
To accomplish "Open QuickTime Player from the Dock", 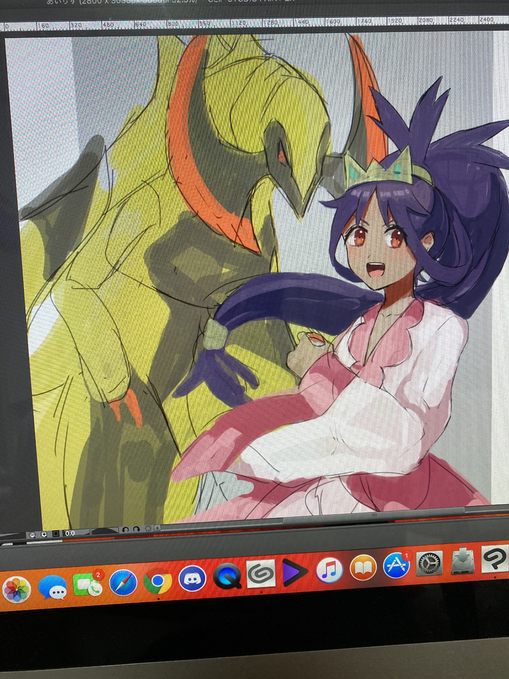I will (x=227, y=576).
